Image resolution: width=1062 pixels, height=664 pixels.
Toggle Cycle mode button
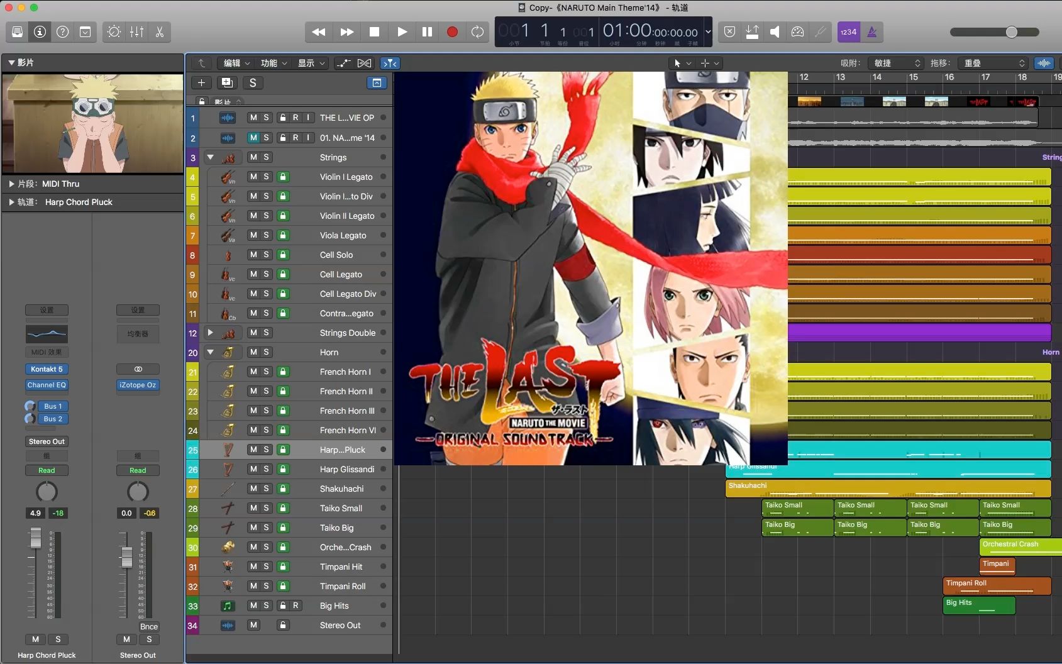click(x=478, y=32)
